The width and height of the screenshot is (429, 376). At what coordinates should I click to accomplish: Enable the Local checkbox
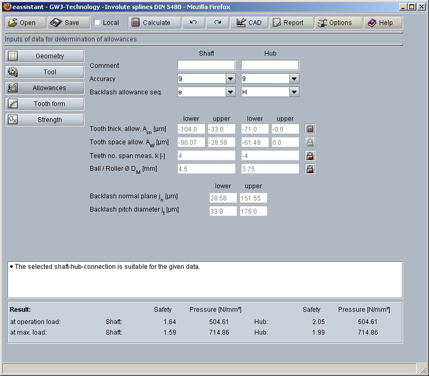[x=97, y=23]
